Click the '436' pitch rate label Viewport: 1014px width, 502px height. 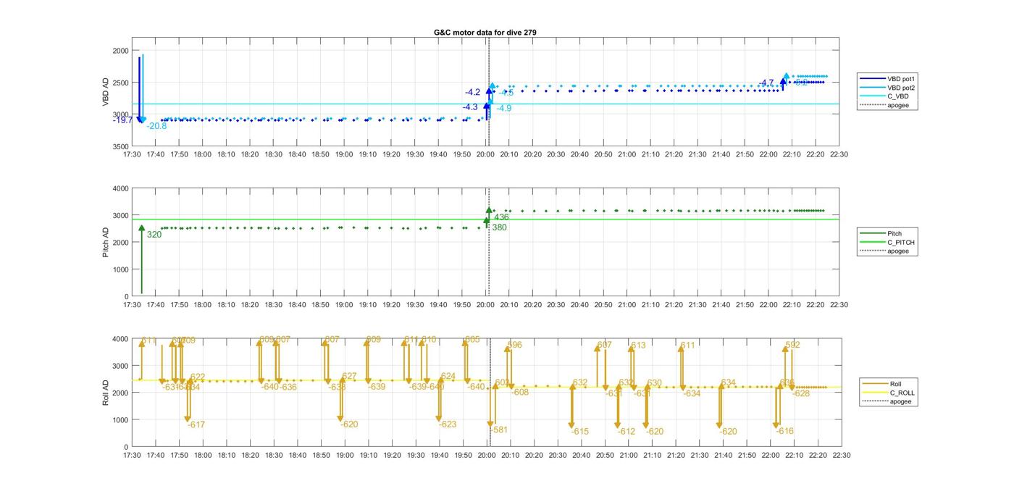point(501,217)
